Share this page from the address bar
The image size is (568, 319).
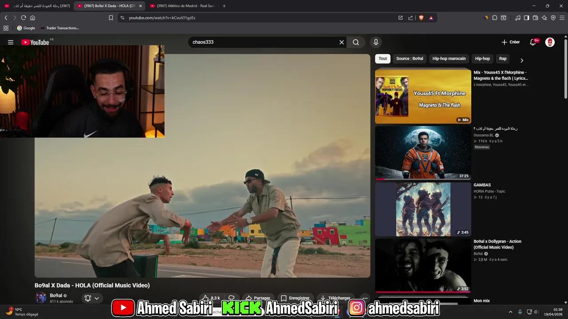(x=410, y=18)
